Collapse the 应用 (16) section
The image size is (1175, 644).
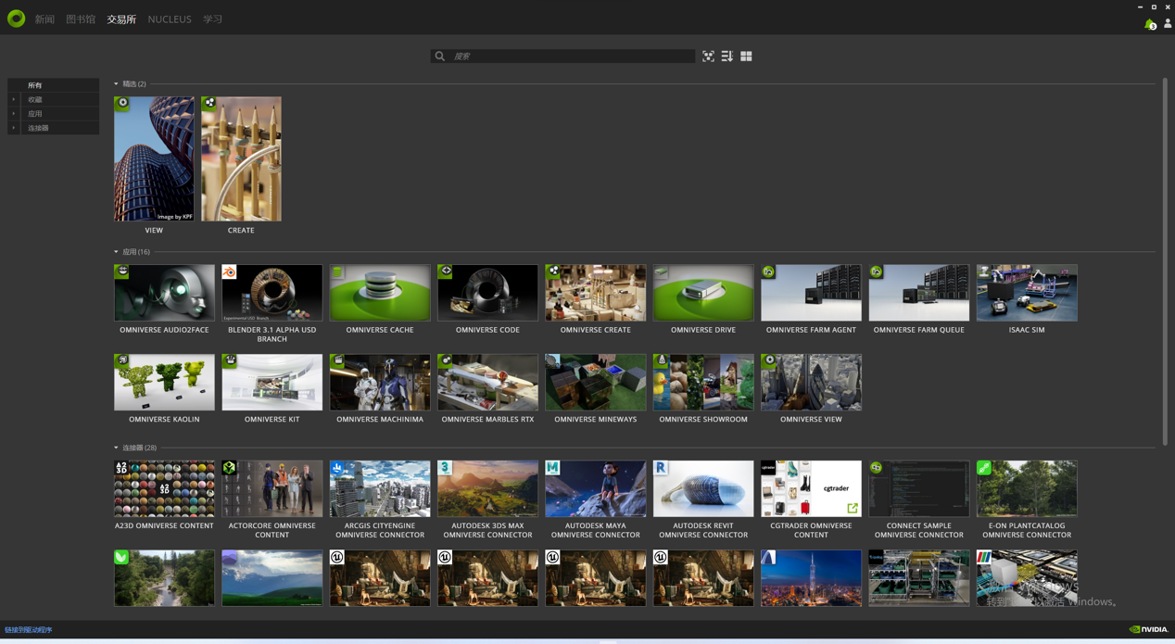pos(117,252)
